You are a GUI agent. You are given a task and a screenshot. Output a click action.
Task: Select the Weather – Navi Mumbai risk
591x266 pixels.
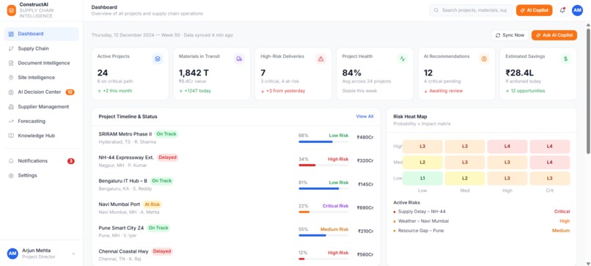(x=481, y=221)
